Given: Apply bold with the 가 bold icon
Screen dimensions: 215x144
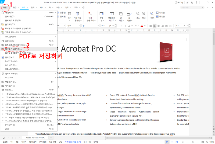Looking at the screenshot, I should (121, 25).
